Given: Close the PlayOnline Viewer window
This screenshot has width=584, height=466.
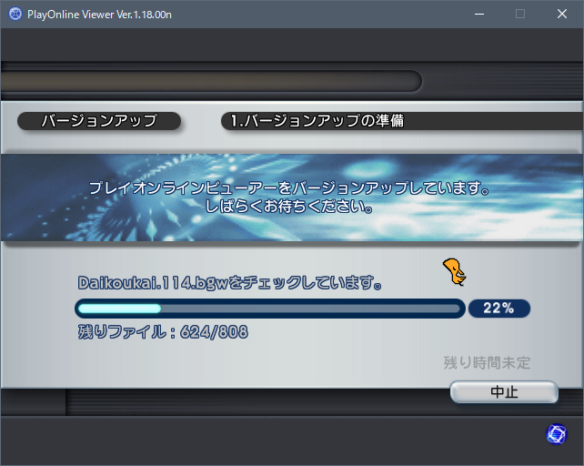Looking at the screenshot, I should click(562, 15).
